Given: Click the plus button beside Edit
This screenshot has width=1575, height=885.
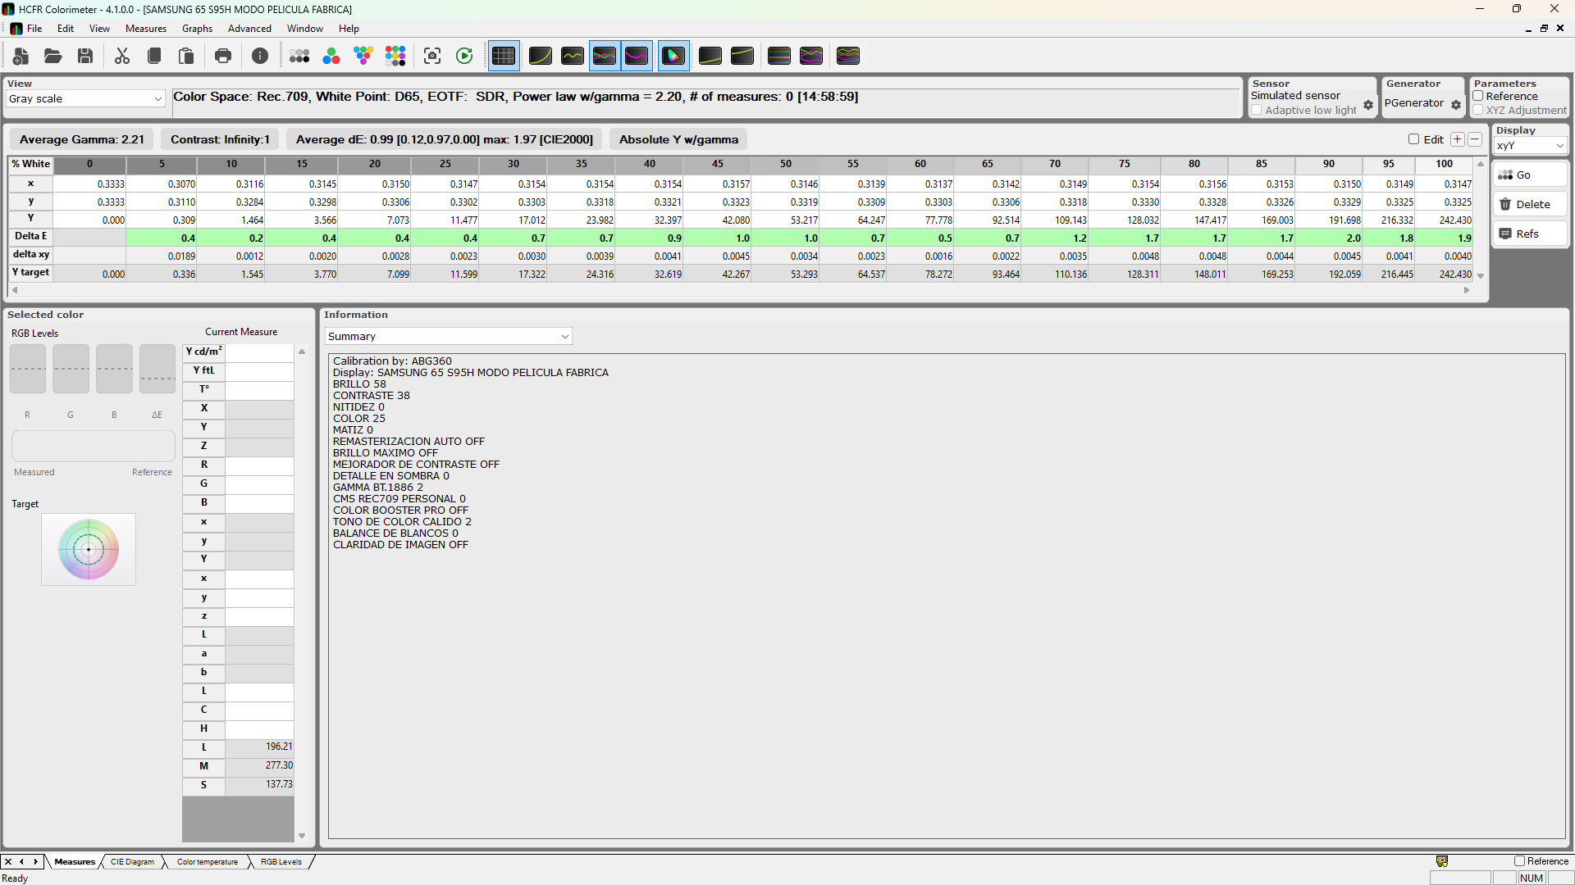Looking at the screenshot, I should pos(1458,139).
